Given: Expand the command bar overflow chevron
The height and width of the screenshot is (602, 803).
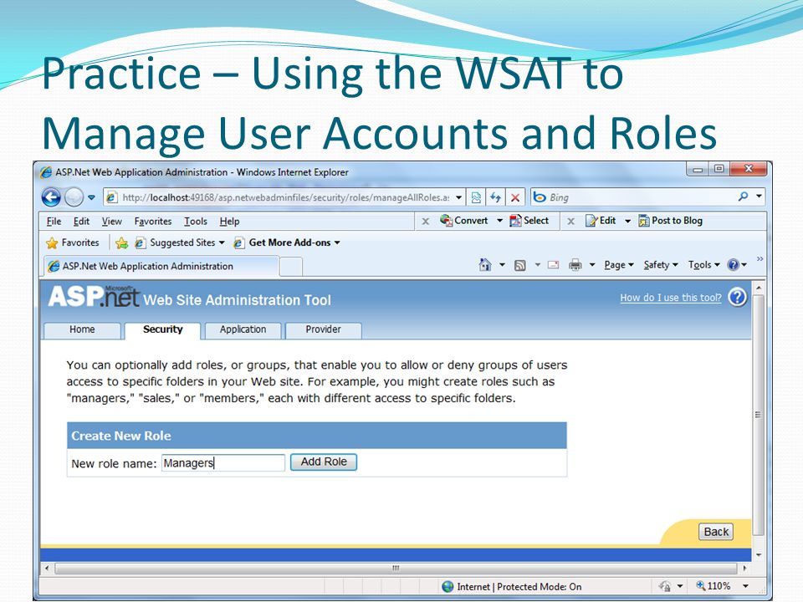Looking at the screenshot, I should (760, 259).
